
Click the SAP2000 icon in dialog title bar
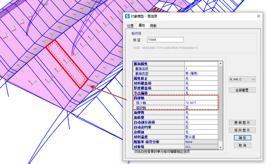(x=127, y=16)
